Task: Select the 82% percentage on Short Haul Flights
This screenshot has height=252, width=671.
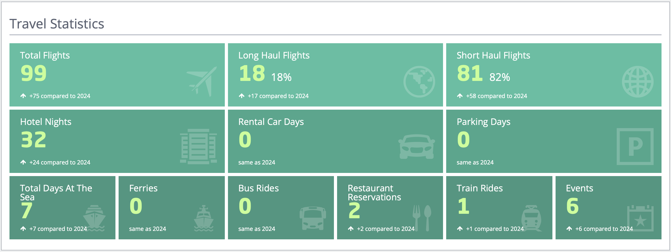Action: 500,77
